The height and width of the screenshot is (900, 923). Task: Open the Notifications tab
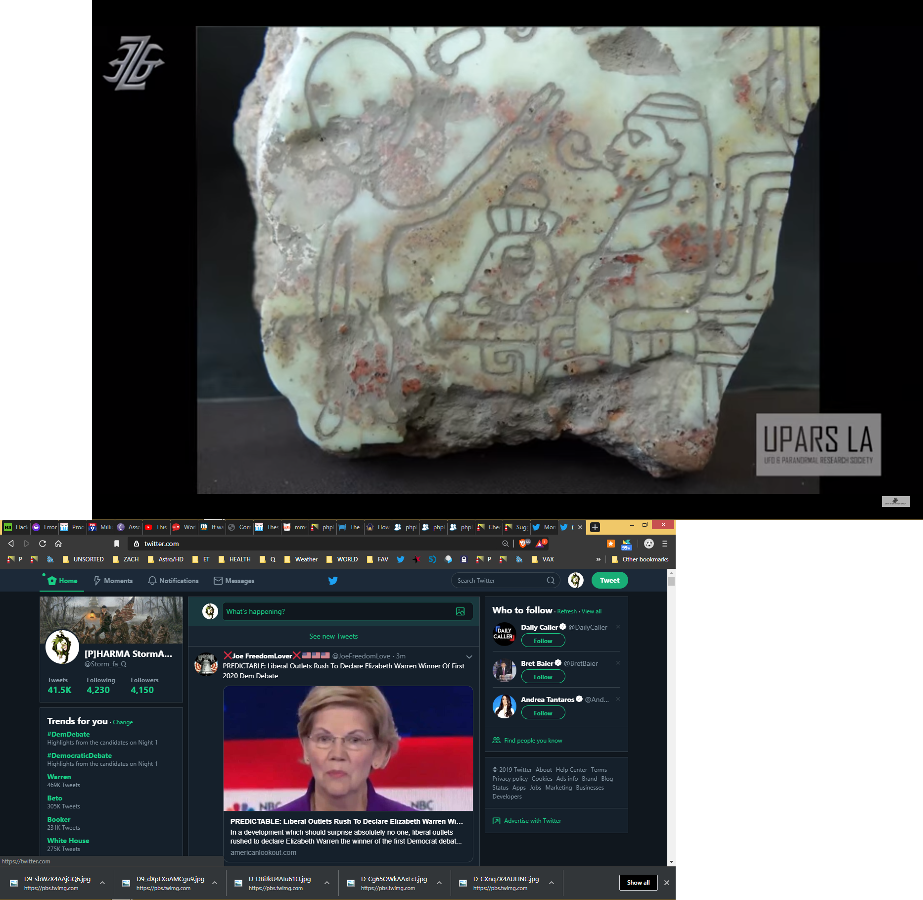click(x=173, y=581)
